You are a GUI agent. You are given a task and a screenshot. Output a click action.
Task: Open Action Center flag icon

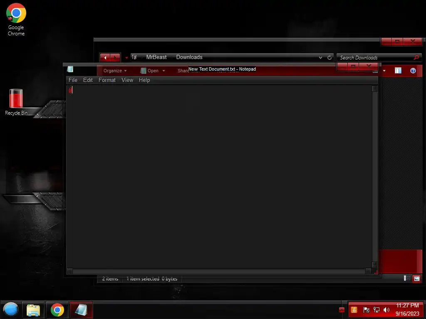tap(366, 310)
